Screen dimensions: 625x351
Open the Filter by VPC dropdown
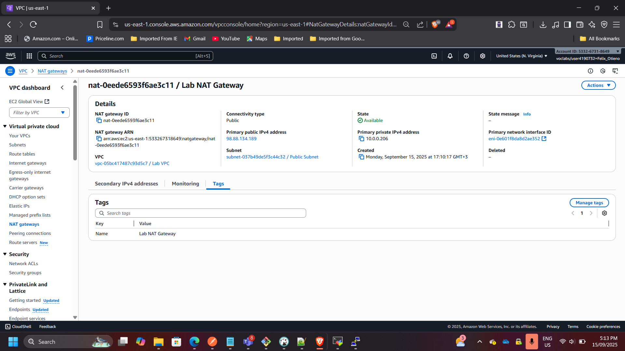pyautogui.click(x=39, y=113)
